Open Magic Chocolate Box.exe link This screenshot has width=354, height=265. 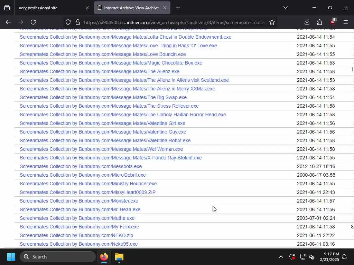[111, 63]
